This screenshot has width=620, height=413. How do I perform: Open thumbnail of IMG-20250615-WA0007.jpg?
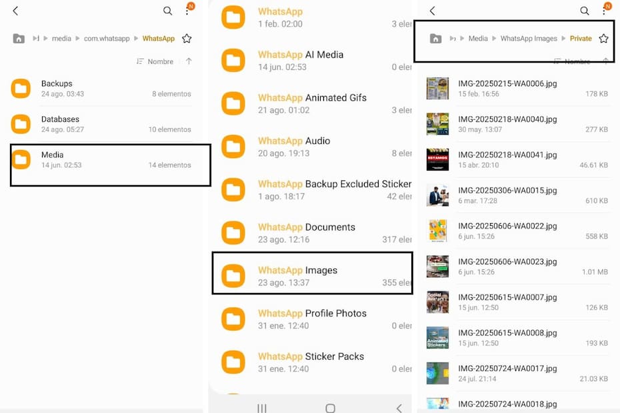pos(438,302)
